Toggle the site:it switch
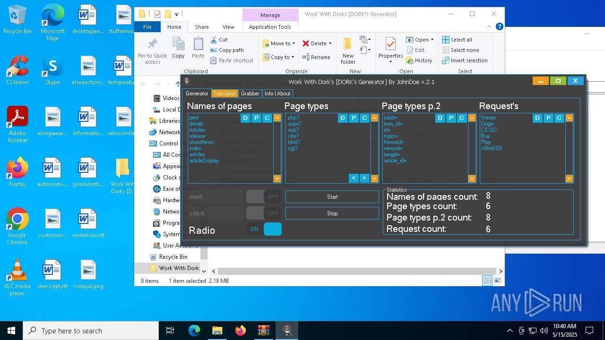This screenshot has height=340, width=605. pos(264,213)
